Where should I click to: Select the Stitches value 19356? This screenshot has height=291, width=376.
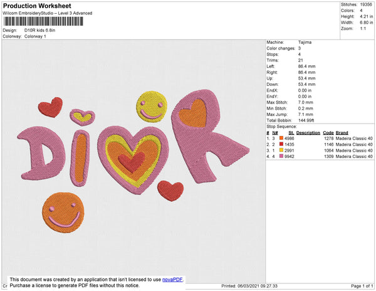pos(366,4)
